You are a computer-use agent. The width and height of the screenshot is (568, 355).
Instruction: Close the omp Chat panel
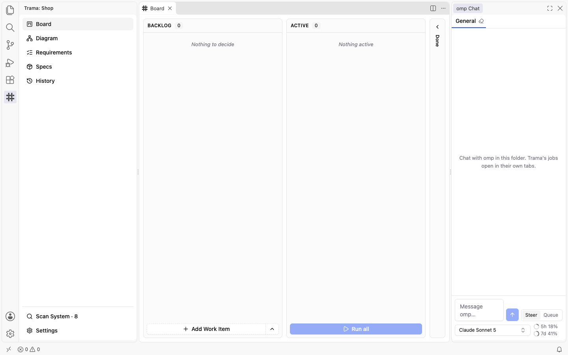tap(560, 8)
